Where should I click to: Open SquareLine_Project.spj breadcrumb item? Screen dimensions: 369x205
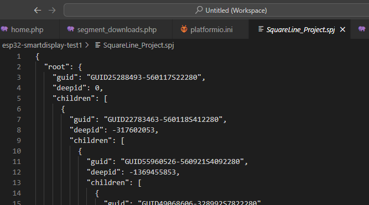[138, 45]
